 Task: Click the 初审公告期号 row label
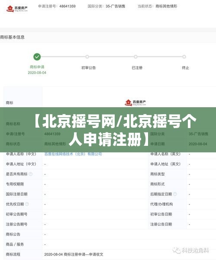17,214
